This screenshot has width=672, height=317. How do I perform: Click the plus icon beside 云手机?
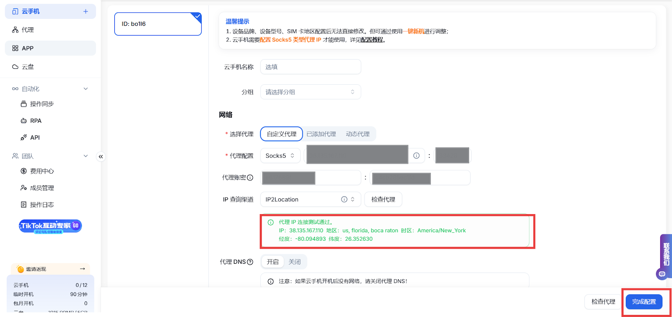click(x=86, y=11)
